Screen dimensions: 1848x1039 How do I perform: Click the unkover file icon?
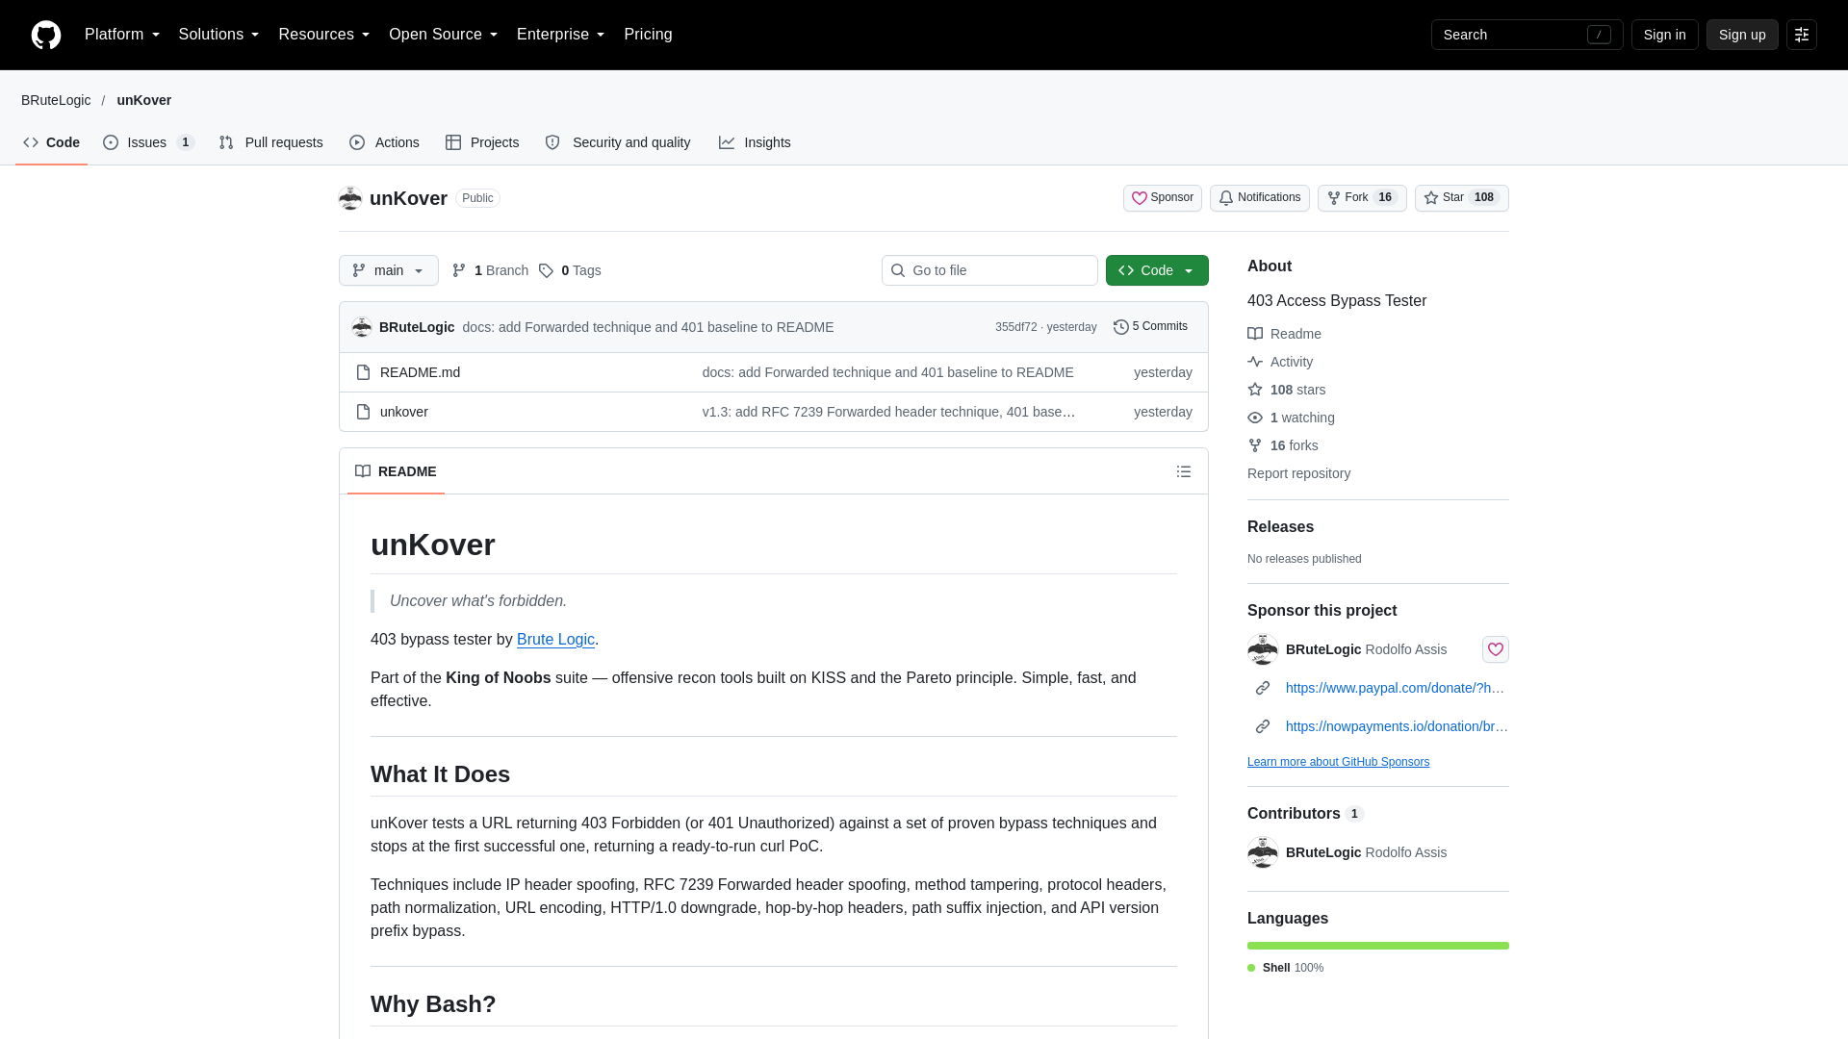point(363,412)
